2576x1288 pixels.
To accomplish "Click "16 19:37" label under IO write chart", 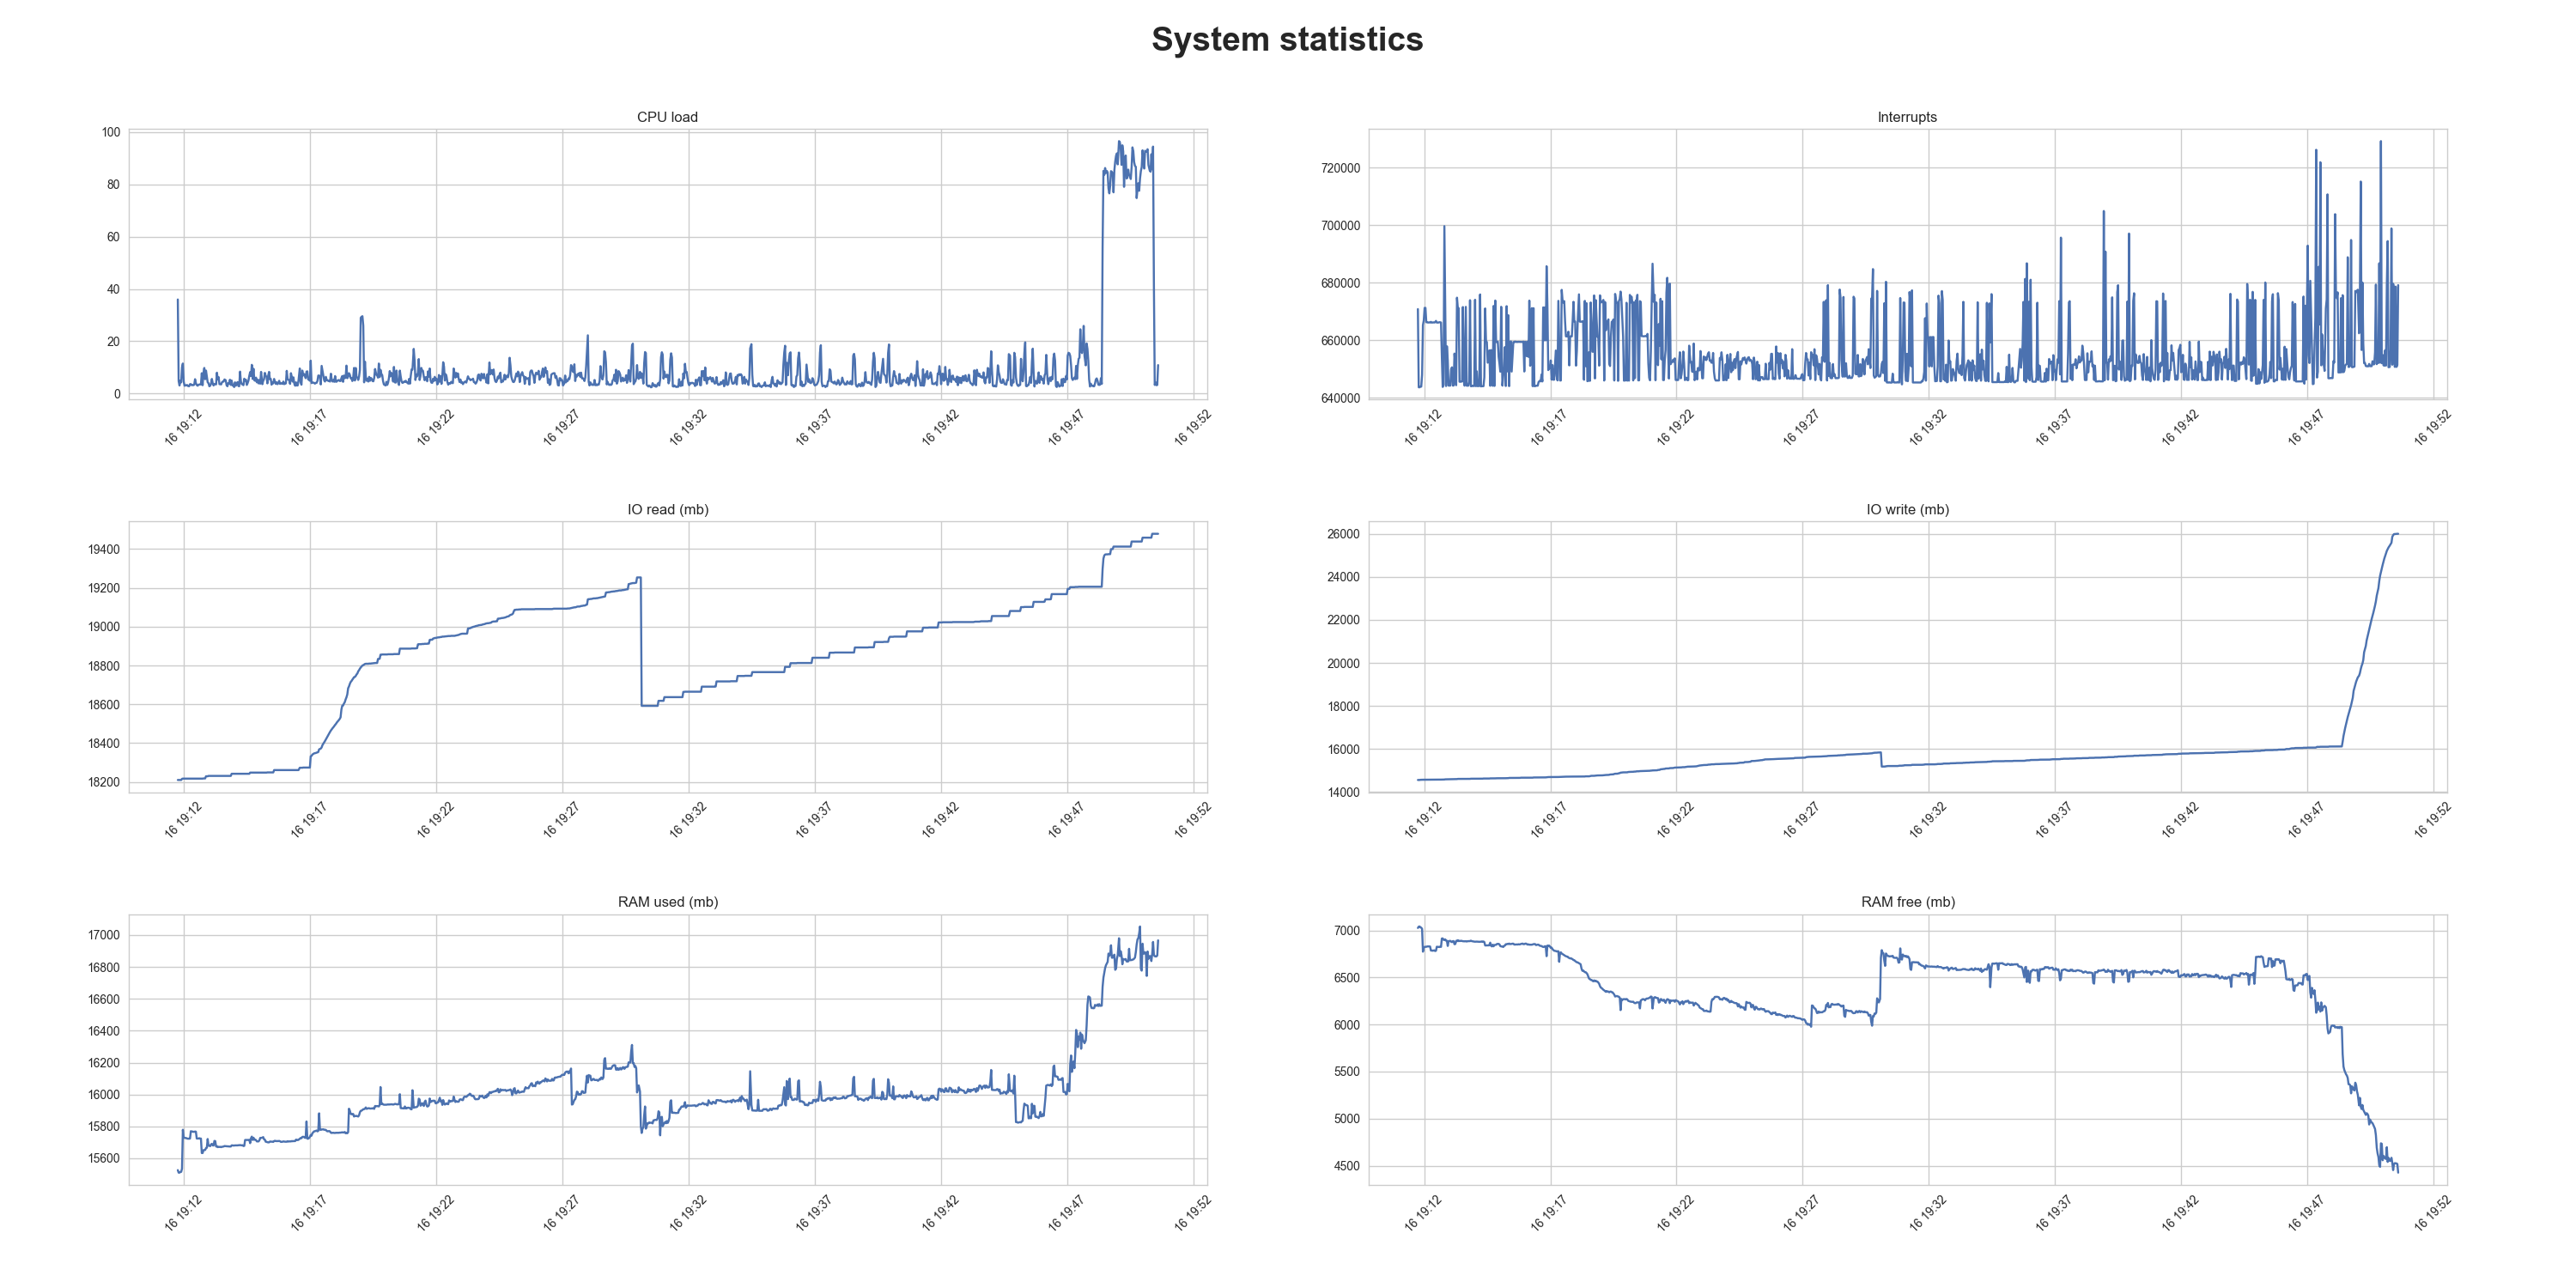I will click(2054, 819).
